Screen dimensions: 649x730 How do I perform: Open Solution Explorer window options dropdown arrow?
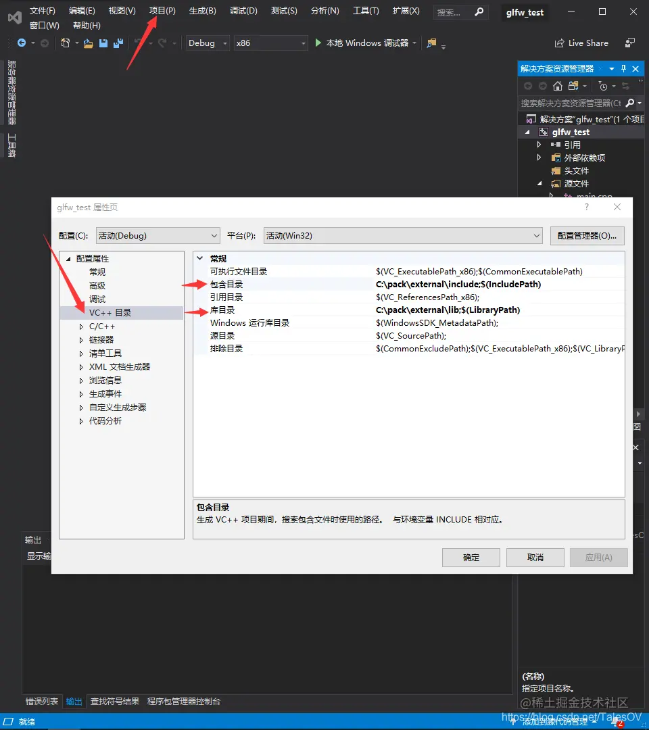(612, 69)
